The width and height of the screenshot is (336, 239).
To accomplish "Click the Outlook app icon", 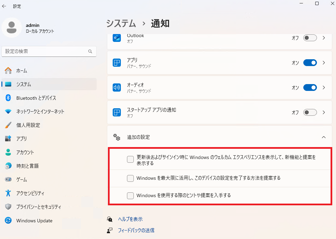I will click(x=117, y=38).
